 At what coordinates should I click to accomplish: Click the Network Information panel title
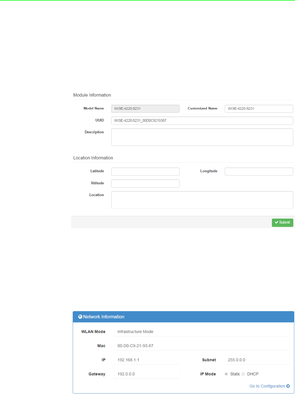[104, 317]
